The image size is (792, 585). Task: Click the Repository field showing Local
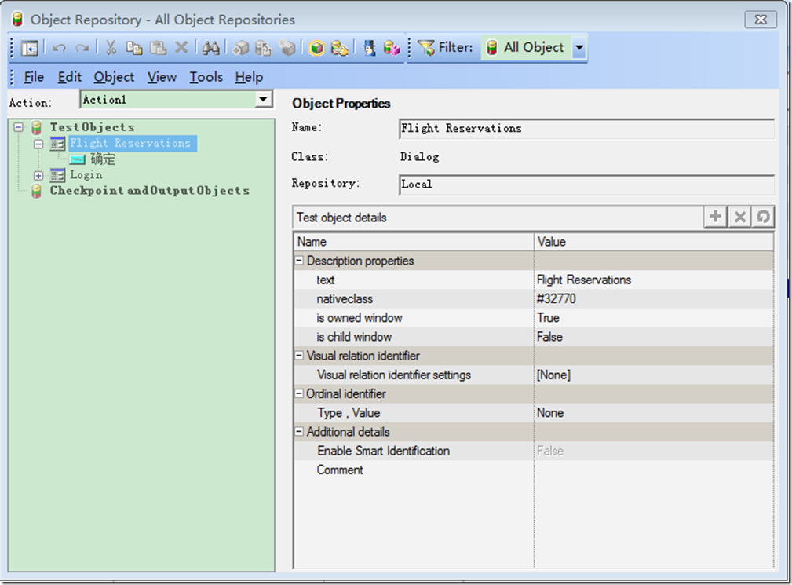(x=586, y=185)
